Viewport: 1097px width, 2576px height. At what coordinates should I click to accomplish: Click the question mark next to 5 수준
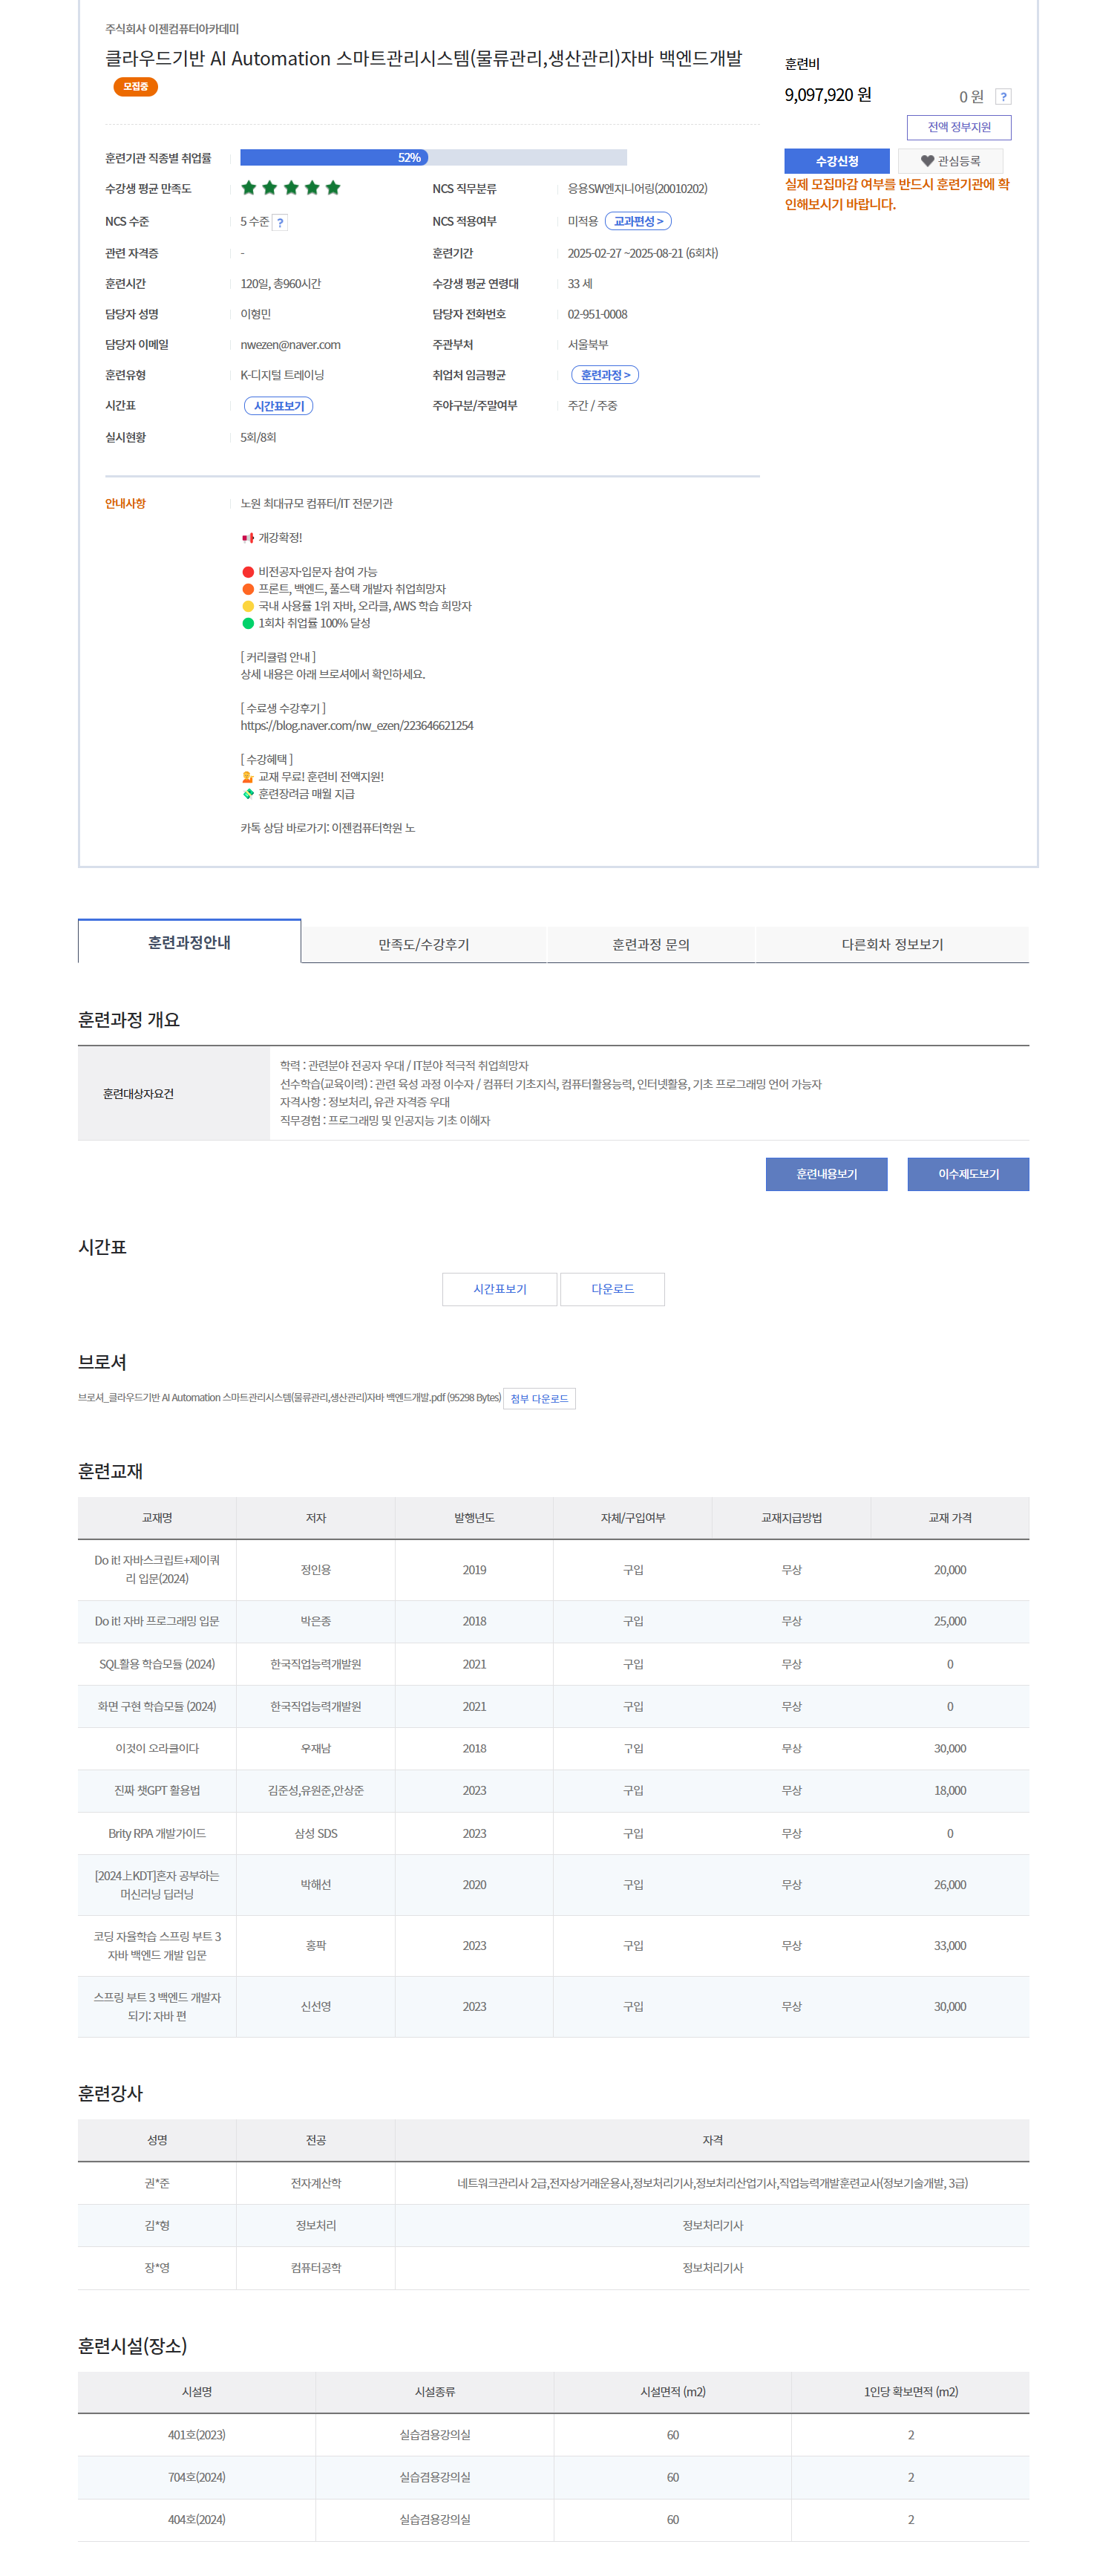pos(281,223)
